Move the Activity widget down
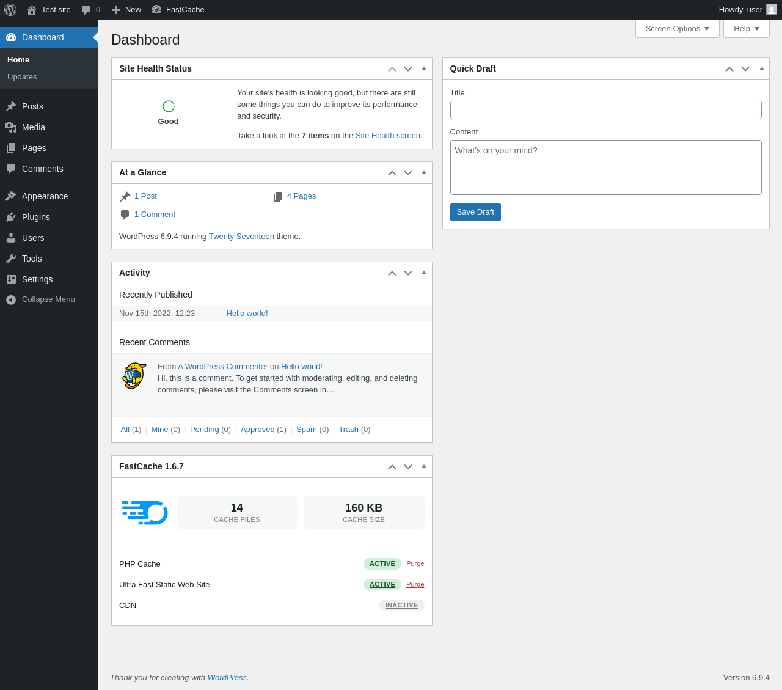782x690 pixels. pos(408,273)
